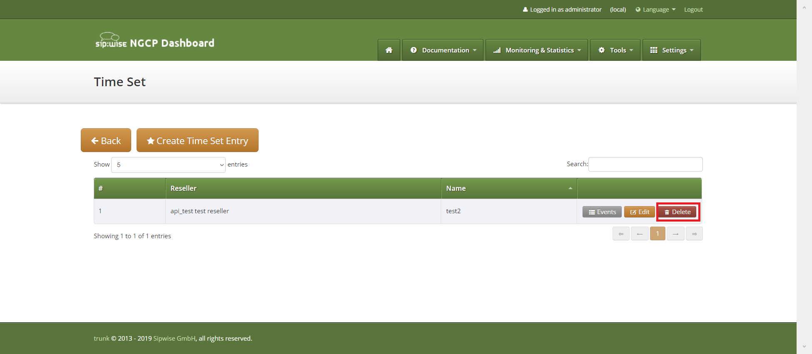Jump to last page using double-right arrow

(694, 234)
